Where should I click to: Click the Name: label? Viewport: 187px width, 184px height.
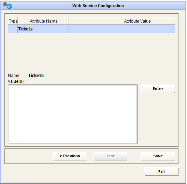[x=14, y=76]
